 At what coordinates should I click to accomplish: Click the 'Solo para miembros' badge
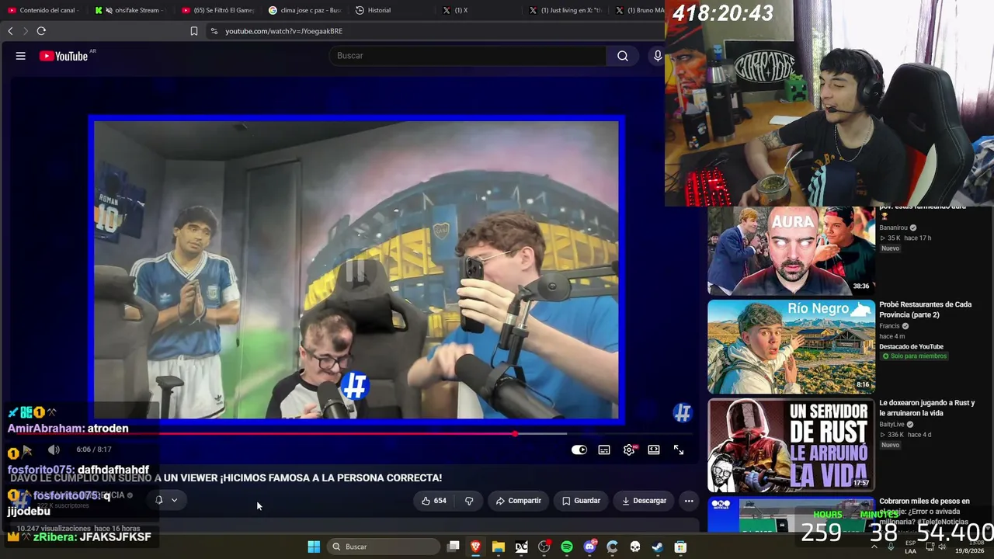click(915, 356)
